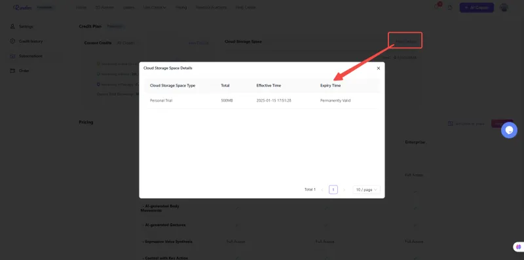Go to previous page arrow in pagination
524x260 pixels.
coord(322,190)
